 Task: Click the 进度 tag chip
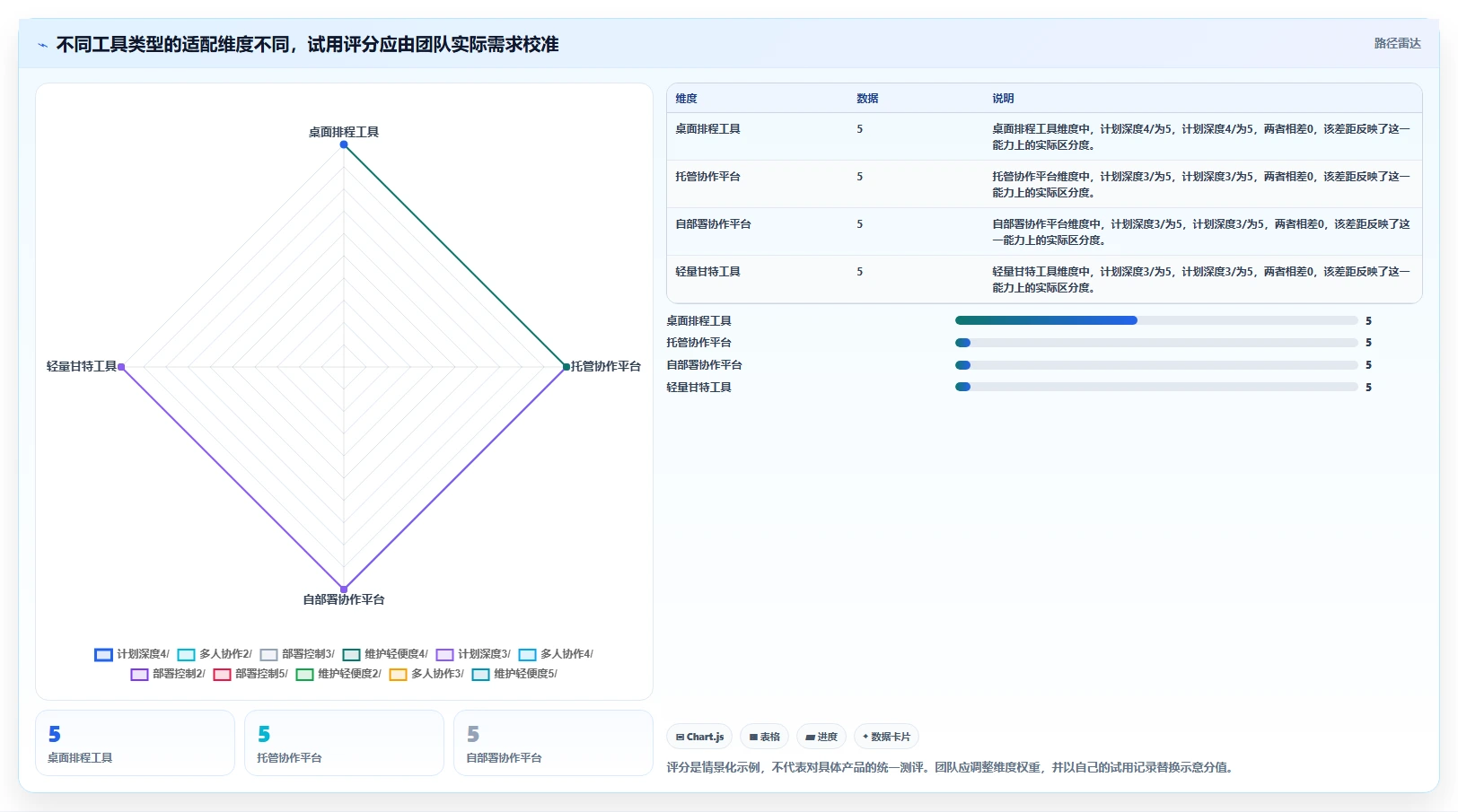pos(821,737)
